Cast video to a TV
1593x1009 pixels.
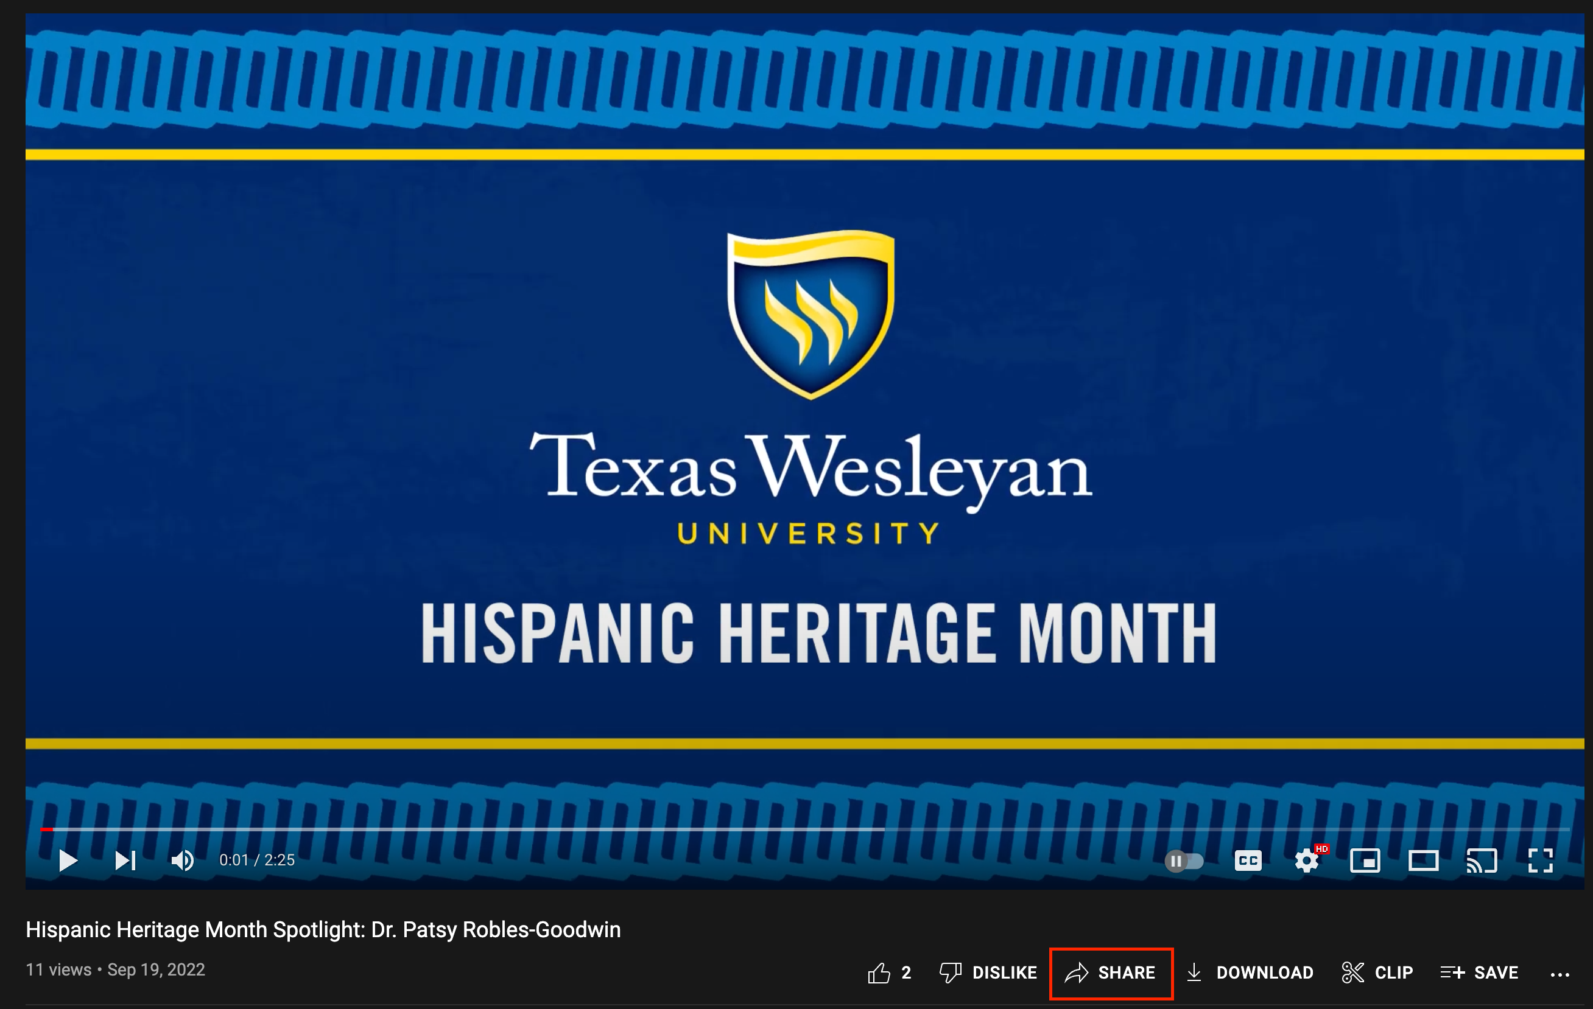1482,861
